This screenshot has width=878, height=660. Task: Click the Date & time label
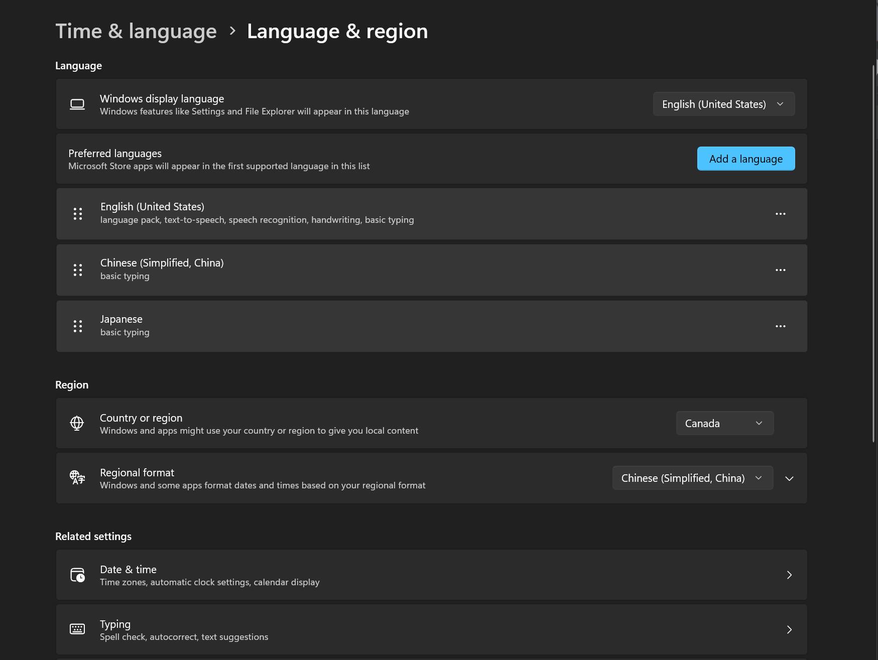click(128, 570)
